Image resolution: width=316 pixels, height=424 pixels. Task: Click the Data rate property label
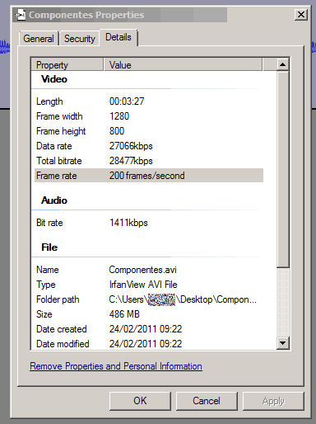click(54, 146)
